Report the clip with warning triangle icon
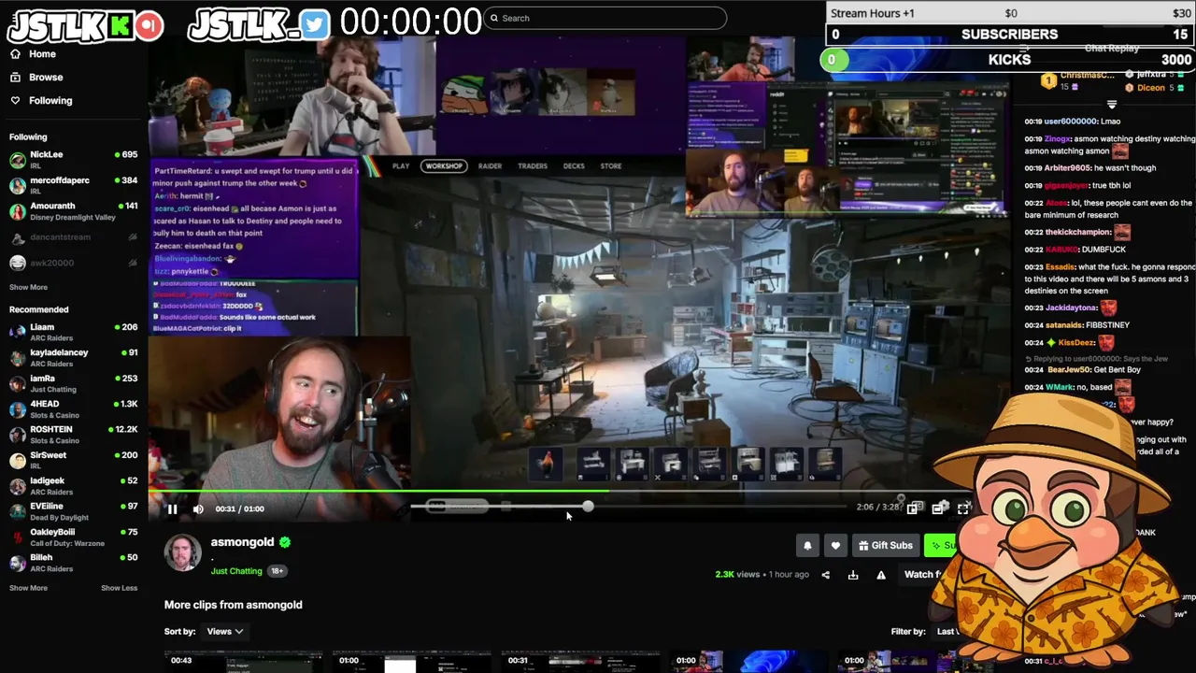This screenshot has height=673, width=1196. click(881, 575)
